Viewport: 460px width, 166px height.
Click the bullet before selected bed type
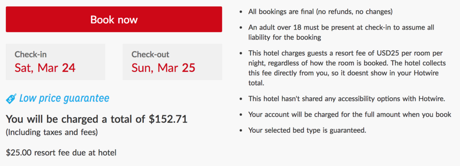click(241, 131)
